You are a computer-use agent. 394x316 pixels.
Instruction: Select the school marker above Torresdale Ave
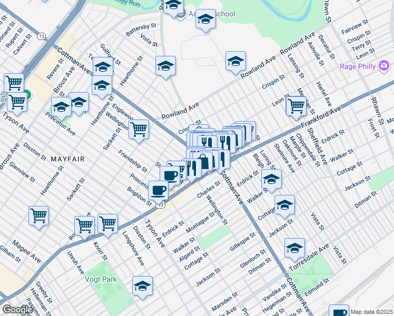click(294, 250)
